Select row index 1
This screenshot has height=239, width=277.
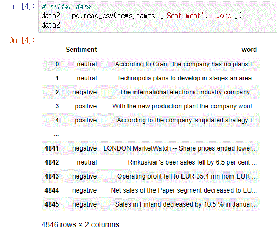pyautogui.click(x=57, y=78)
